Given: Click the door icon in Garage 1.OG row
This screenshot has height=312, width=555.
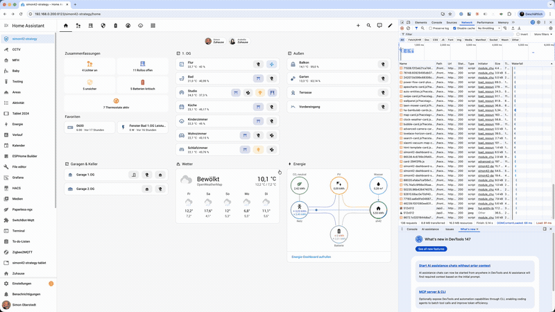Looking at the screenshot, I should pyautogui.click(x=133, y=175).
